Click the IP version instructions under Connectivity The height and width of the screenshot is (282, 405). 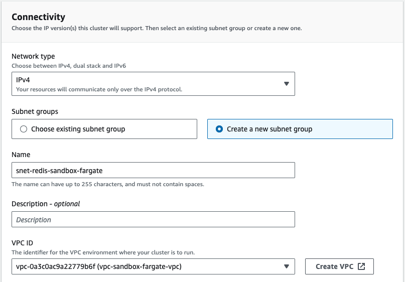click(157, 28)
